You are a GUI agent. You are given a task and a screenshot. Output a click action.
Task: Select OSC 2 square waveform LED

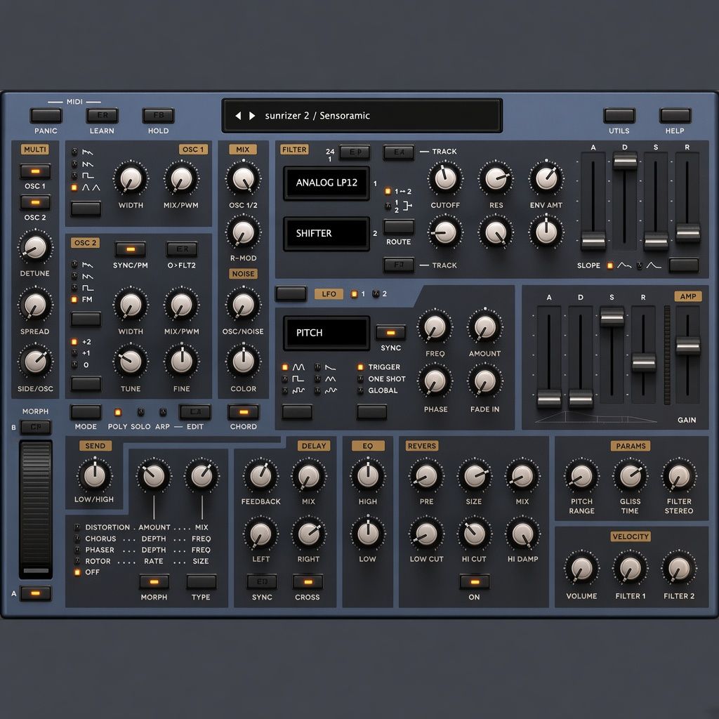point(74,288)
